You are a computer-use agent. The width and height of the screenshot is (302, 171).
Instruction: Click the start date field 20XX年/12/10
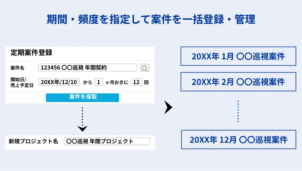coord(59,82)
